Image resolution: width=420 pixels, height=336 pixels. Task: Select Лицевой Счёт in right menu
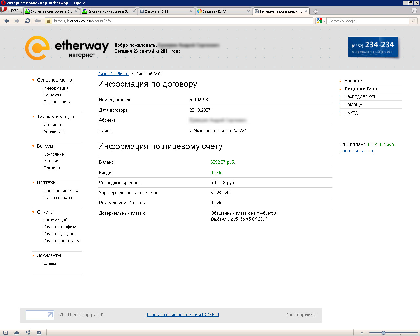tap(361, 89)
